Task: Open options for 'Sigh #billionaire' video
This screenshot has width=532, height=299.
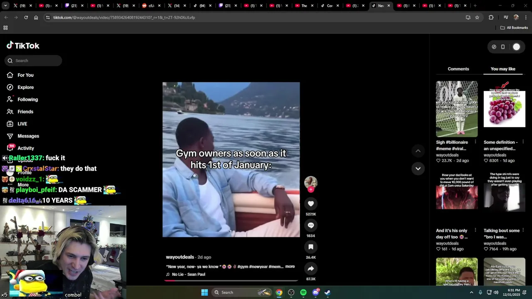Action: tap(475, 142)
